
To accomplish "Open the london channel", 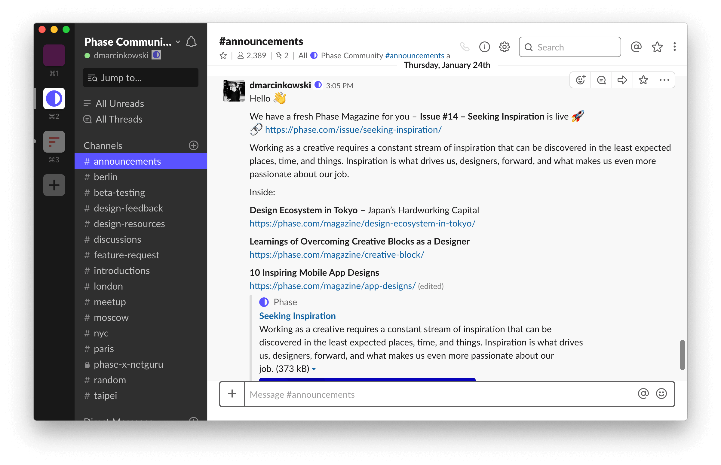I will pos(140,286).
